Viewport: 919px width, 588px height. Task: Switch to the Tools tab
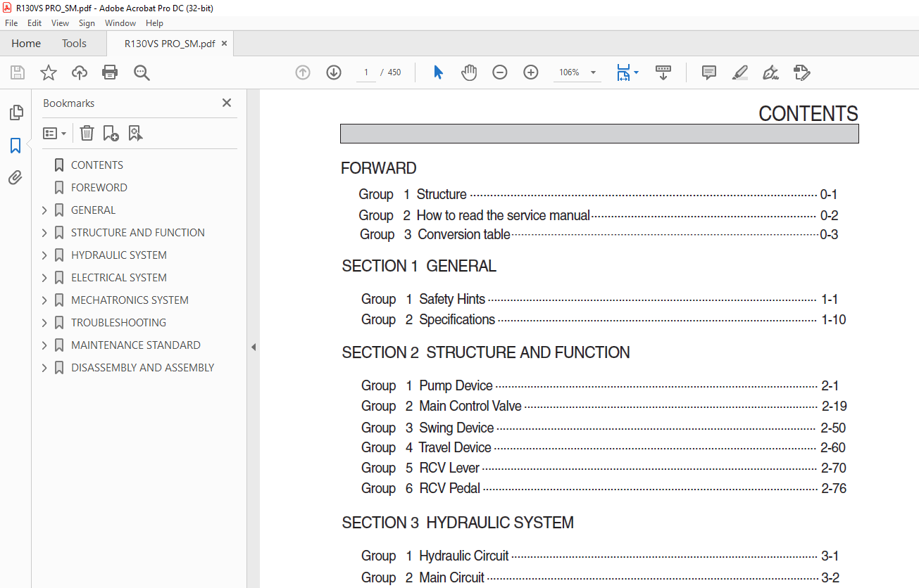(x=74, y=44)
